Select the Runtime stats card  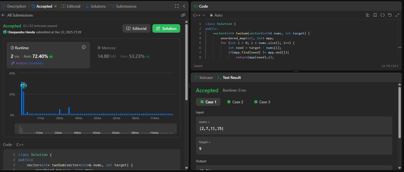point(48,55)
